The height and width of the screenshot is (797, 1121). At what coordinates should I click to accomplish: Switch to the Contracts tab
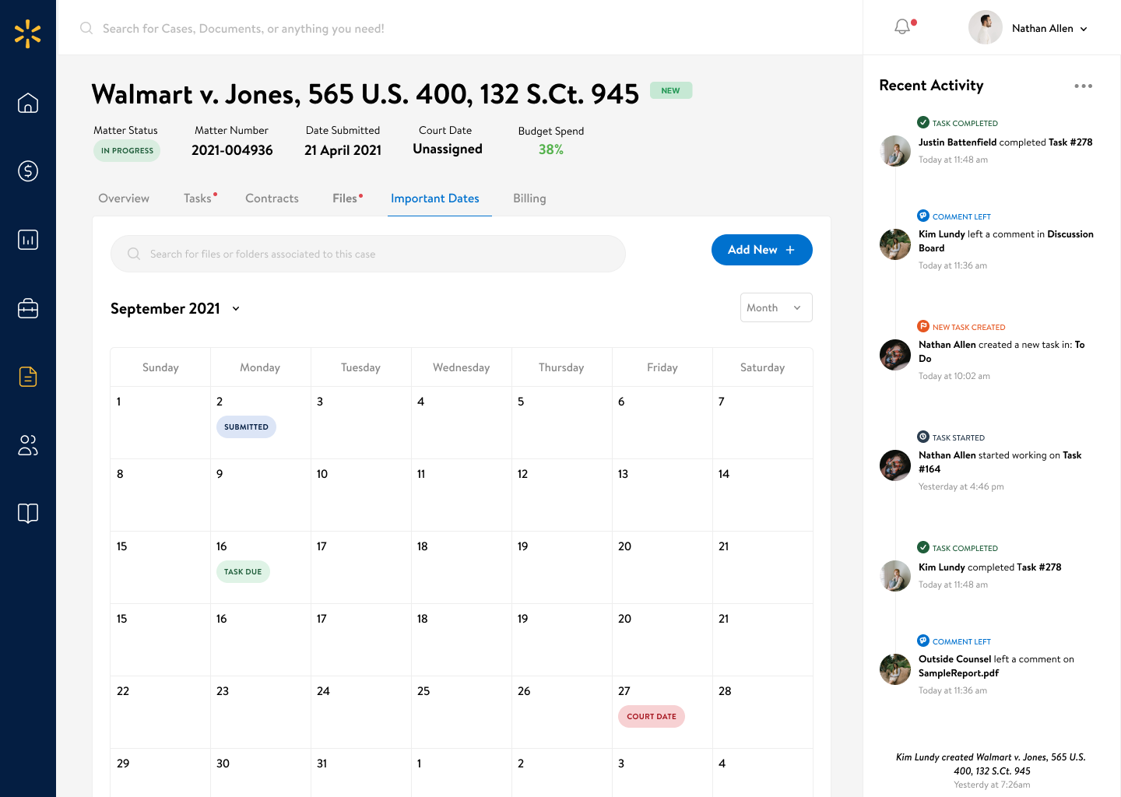[272, 198]
